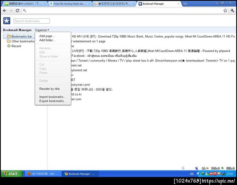
Task: Open the Windows start menu
Action: click(12, 174)
